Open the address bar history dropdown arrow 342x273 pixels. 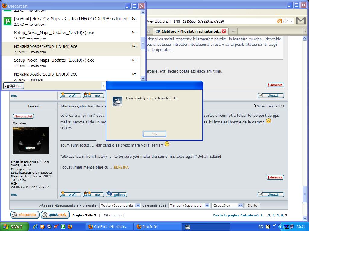pos(292,21)
